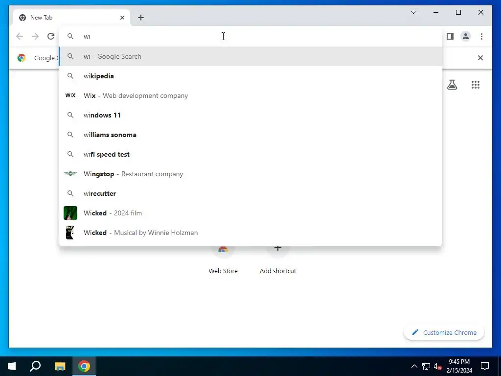The height and width of the screenshot is (376, 501).
Task: Choose the williams sonoma suggestion
Action: point(251,135)
